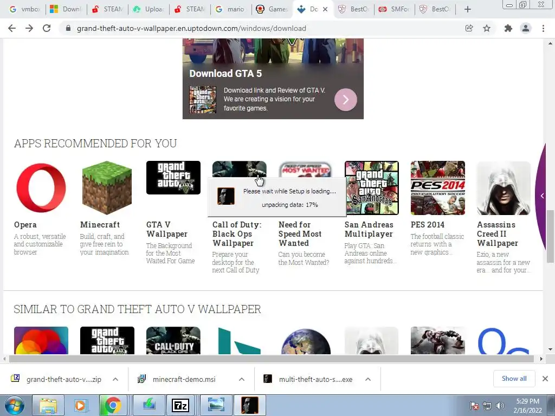Expand options for minecraft-demo.msi download

(x=242, y=379)
